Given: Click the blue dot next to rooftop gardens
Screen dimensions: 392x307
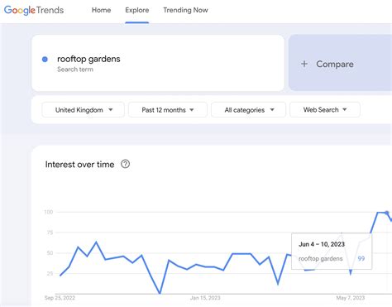Looking at the screenshot, I should 45,59.
